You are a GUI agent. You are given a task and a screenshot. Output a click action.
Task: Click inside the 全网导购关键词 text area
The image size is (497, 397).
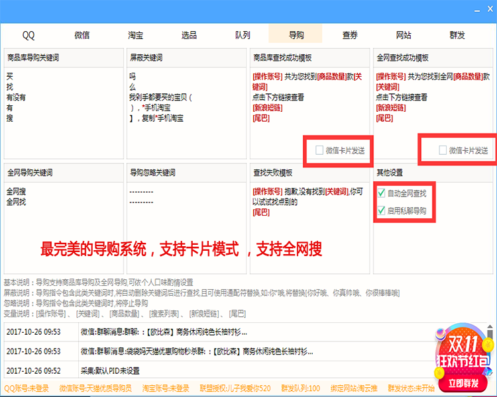coord(64,228)
